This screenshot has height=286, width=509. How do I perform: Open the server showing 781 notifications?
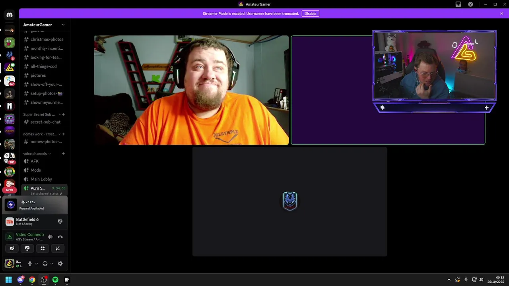click(10, 158)
